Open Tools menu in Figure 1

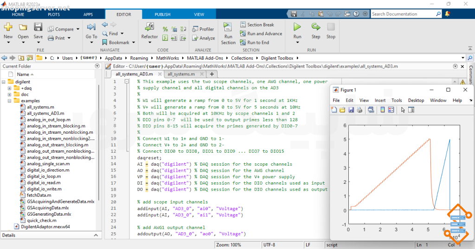click(x=397, y=100)
